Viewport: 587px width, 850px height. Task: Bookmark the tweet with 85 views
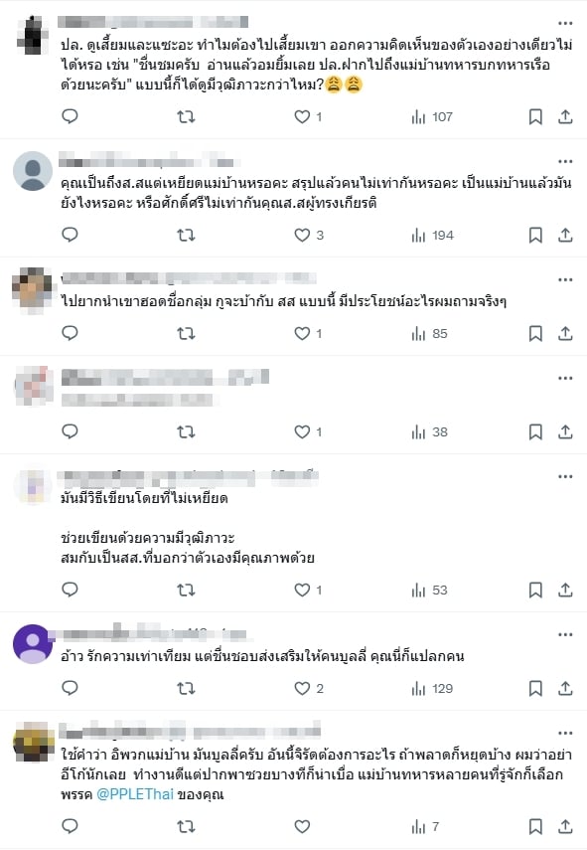(535, 333)
